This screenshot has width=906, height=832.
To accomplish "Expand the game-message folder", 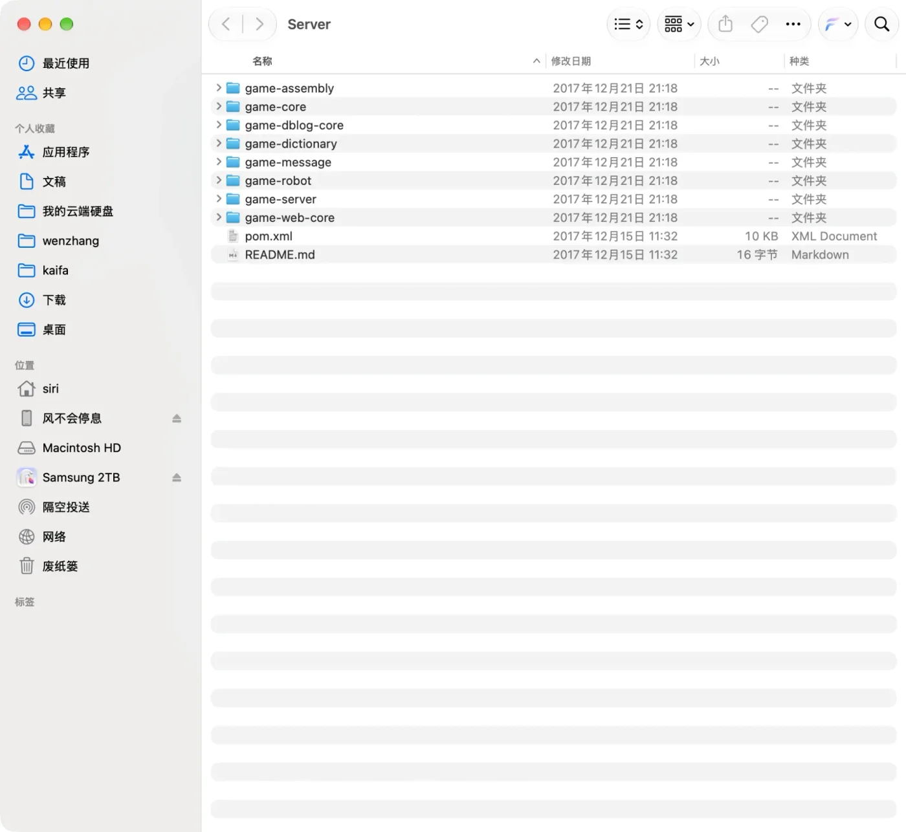I will pyautogui.click(x=219, y=162).
